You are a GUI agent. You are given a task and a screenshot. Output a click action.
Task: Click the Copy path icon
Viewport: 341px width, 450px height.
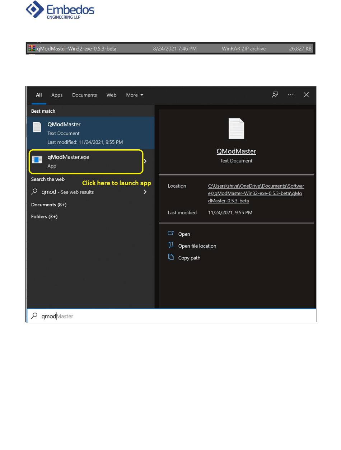click(171, 257)
